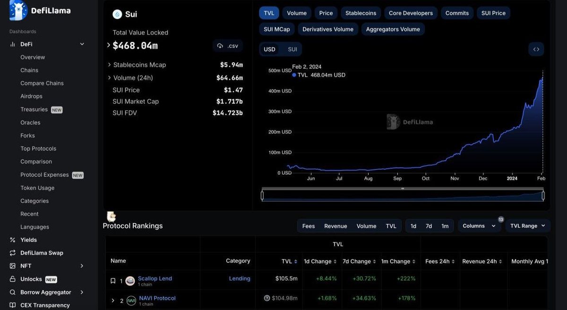
Task: Sort table by Fees 24h
Action: (x=440, y=261)
